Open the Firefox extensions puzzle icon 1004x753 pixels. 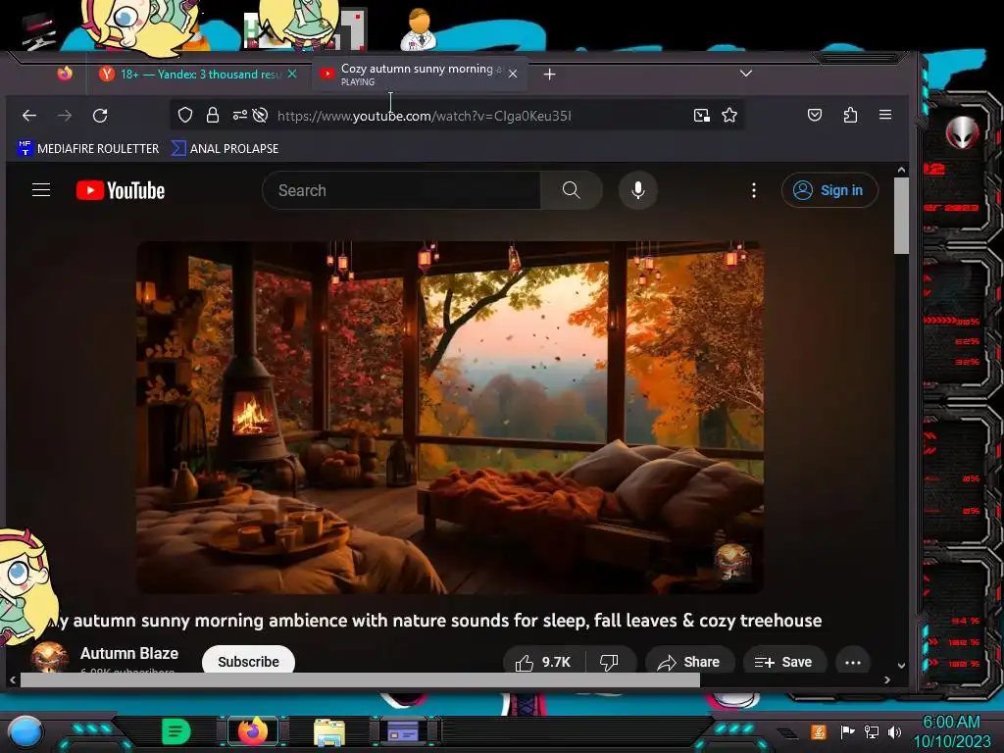coord(850,116)
